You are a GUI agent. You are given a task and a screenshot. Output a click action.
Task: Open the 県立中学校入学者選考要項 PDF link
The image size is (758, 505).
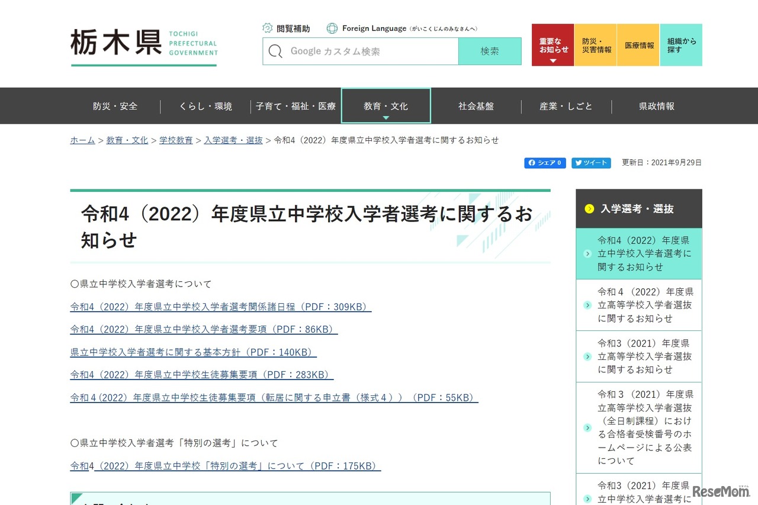[x=203, y=329]
